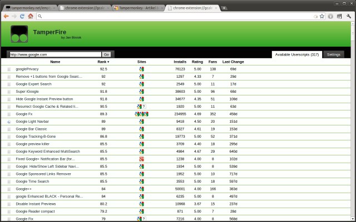Click the 'by Jan Biniok' author text
Viewport: 356px width, 222px height.
coord(71,38)
